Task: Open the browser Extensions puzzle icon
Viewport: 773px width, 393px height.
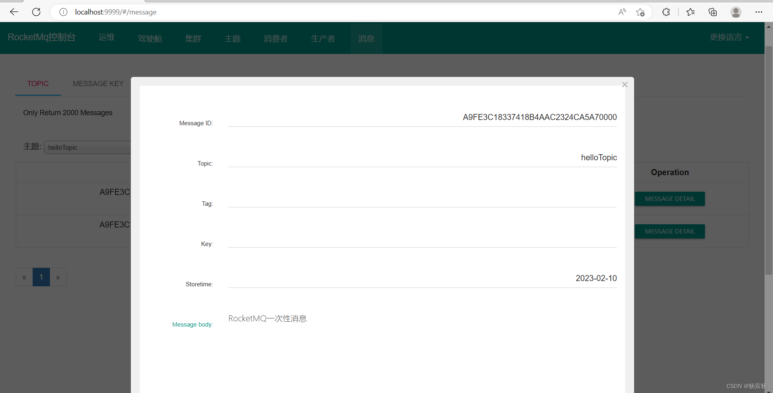Action: tap(666, 12)
